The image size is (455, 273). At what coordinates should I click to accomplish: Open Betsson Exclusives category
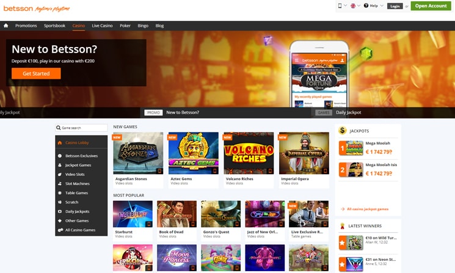tap(81, 156)
